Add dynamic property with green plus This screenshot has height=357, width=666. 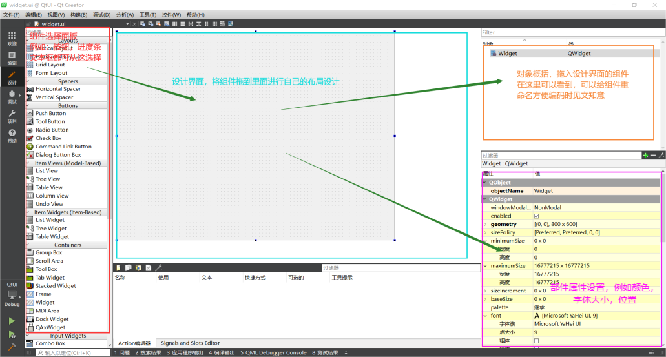[645, 156]
